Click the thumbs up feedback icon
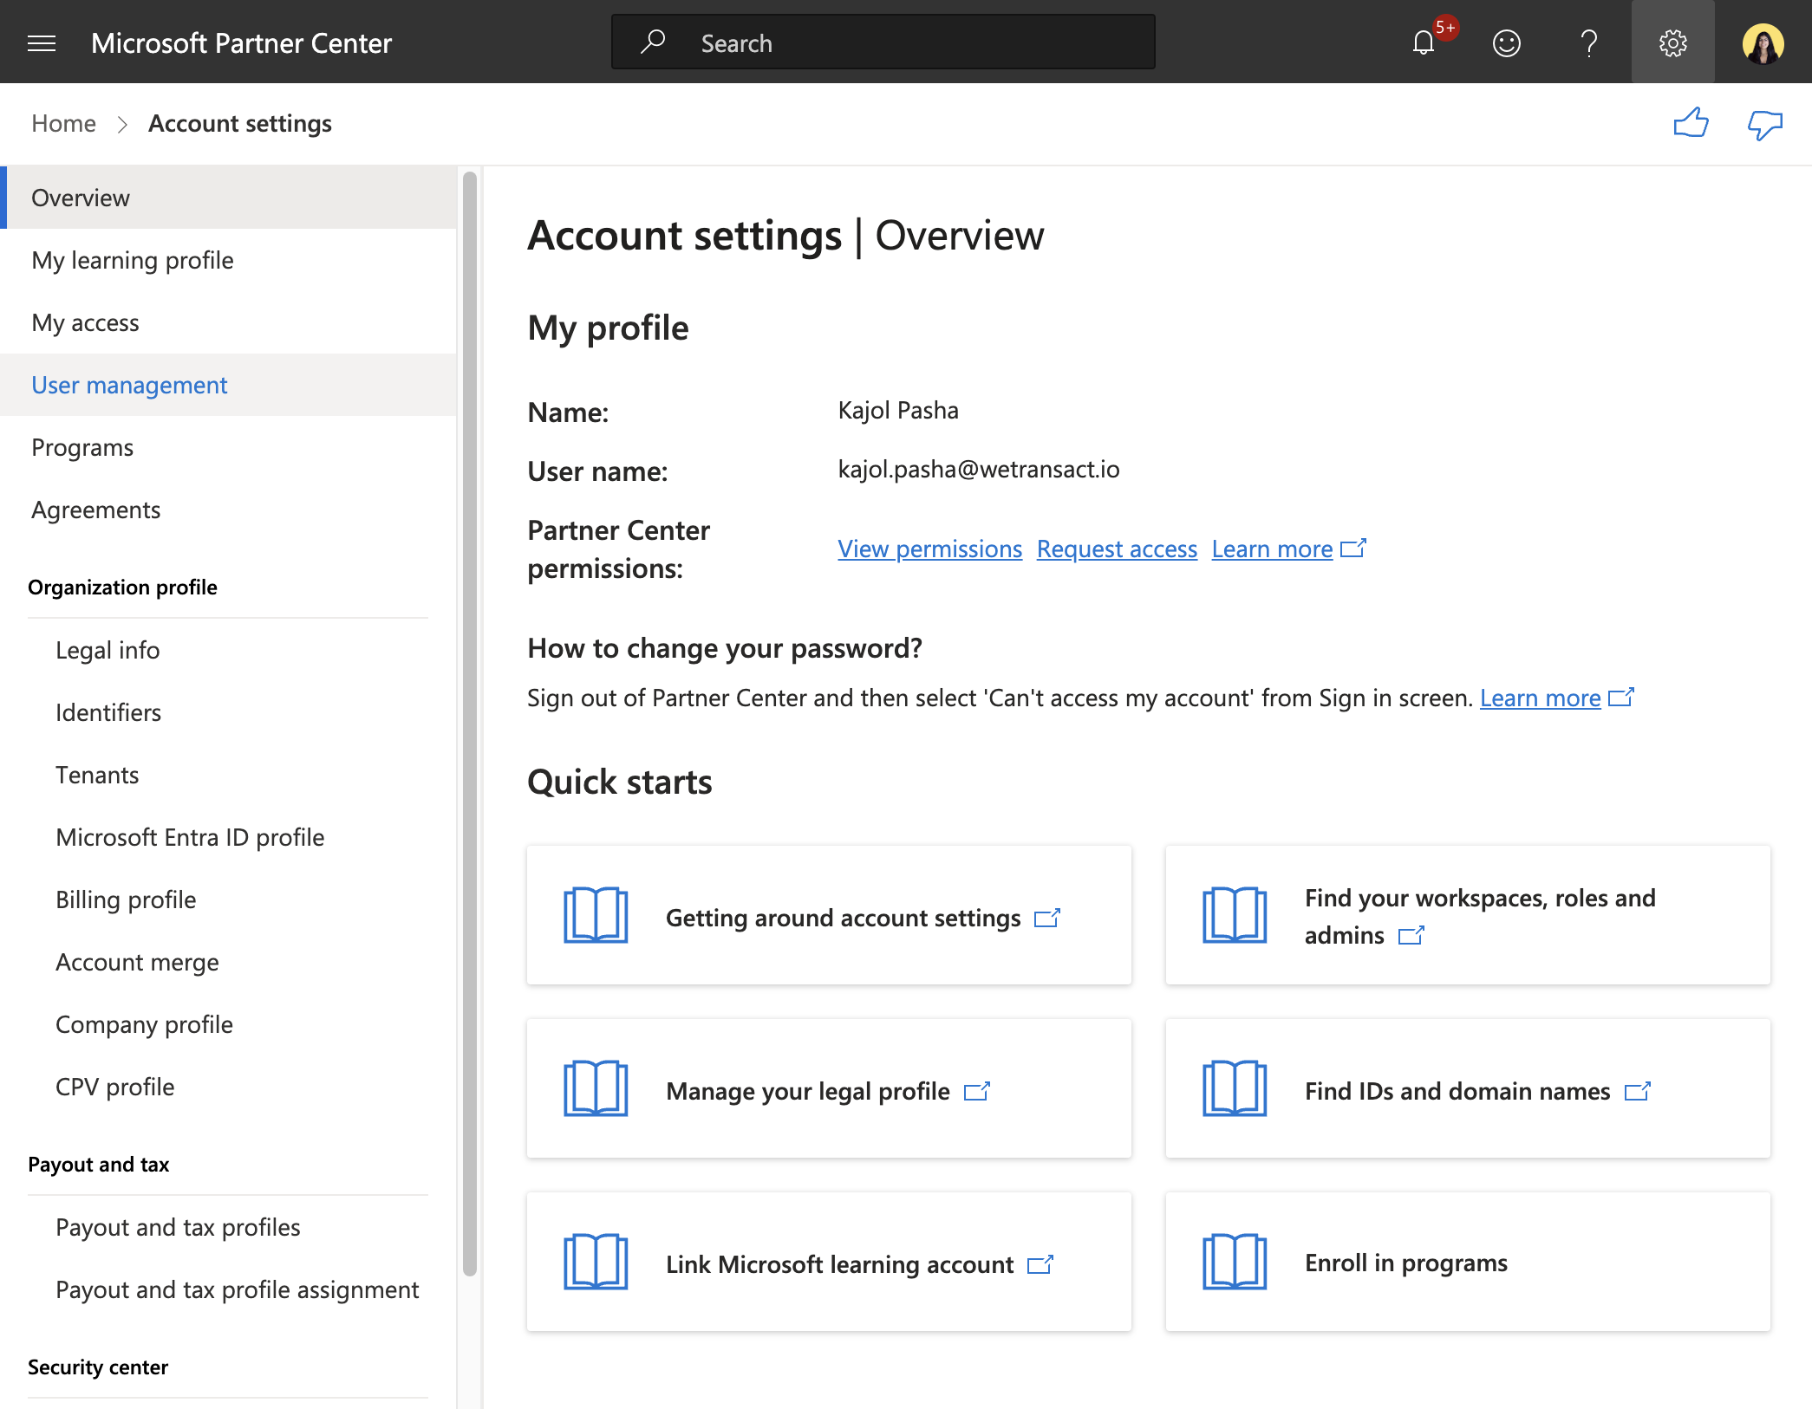Screen dimensions: 1812x1409 (1691, 124)
